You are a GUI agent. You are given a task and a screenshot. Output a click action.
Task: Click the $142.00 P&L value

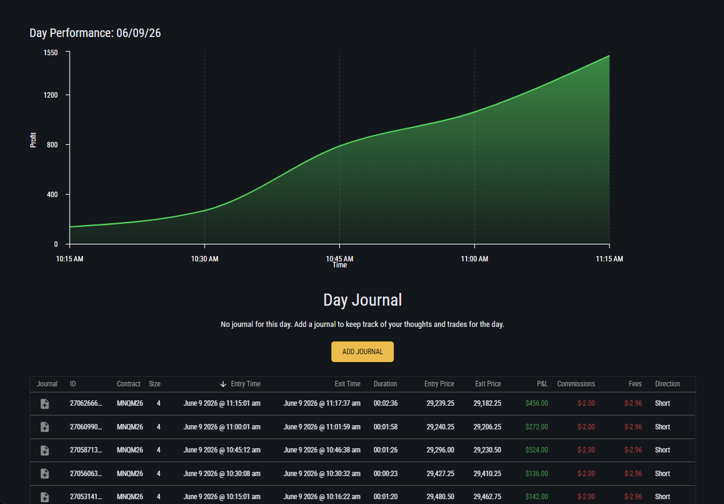[x=537, y=497]
